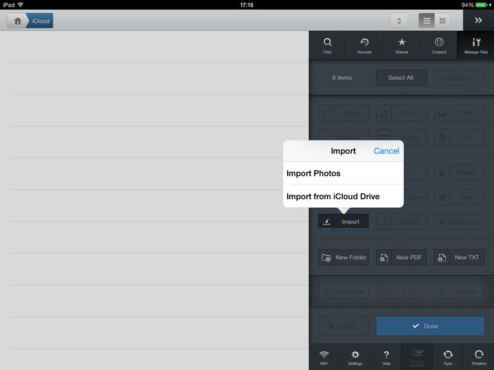Open the Connect tab
Viewport: 494px width, 370px height.
438,45
